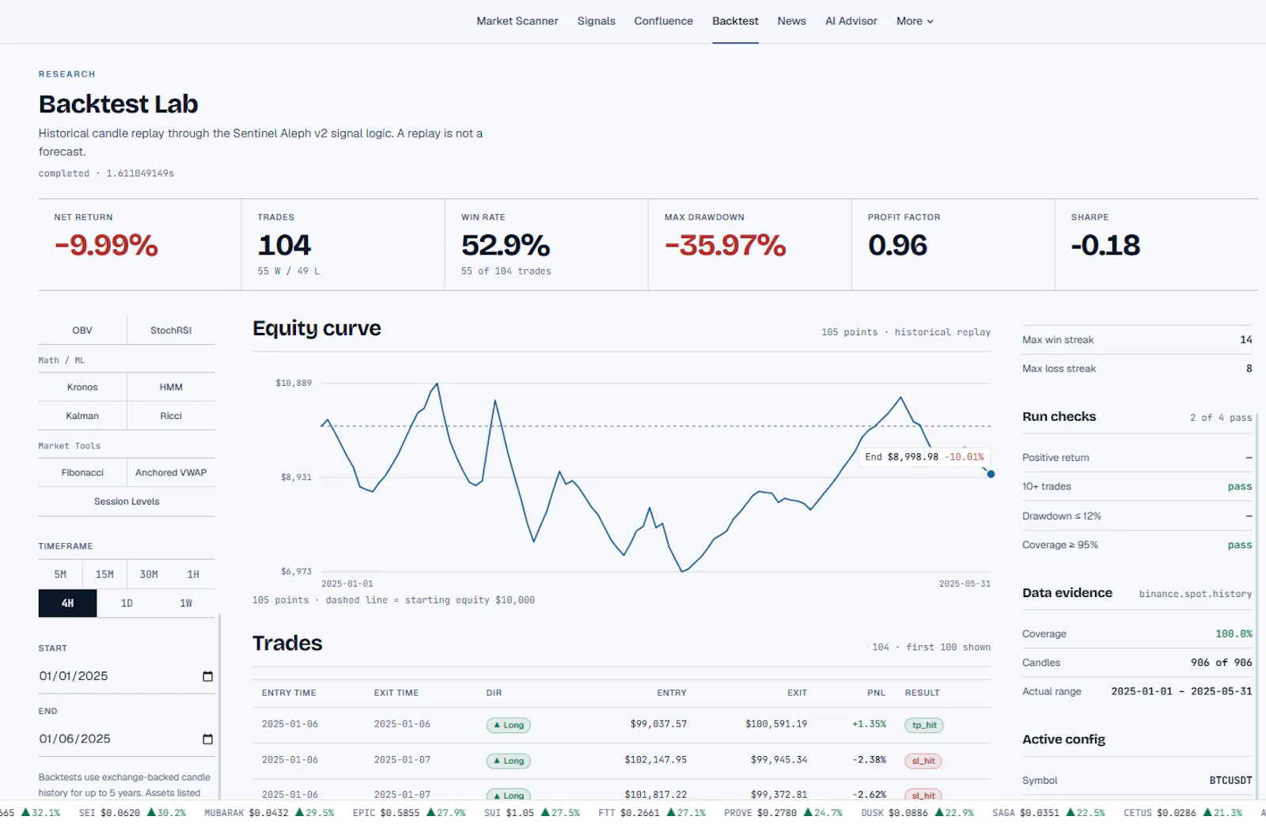This screenshot has height=824, width=1266.
Task: Click the sl_hit badge in the $102,147.95 row
Action: (x=923, y=761)
